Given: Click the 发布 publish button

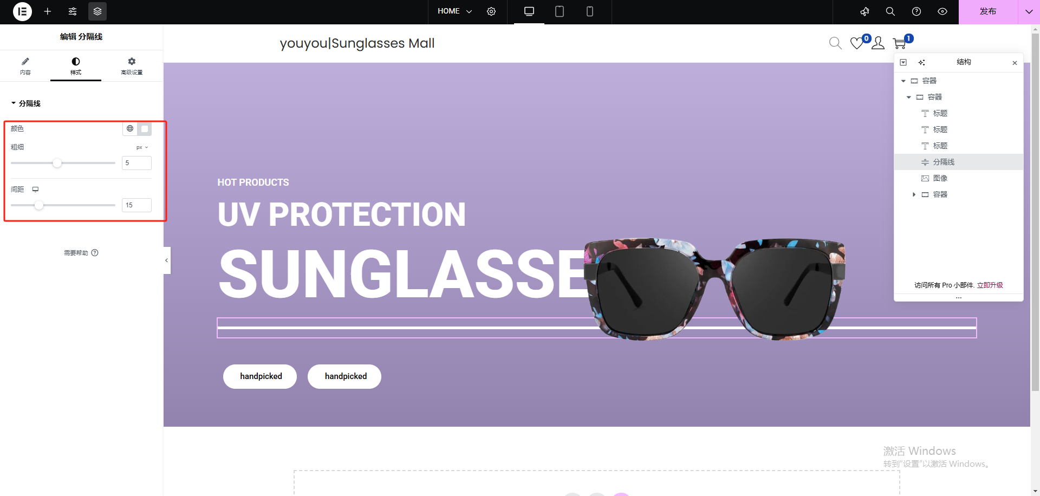Looking at the screenshot, I should coord(988,11).
